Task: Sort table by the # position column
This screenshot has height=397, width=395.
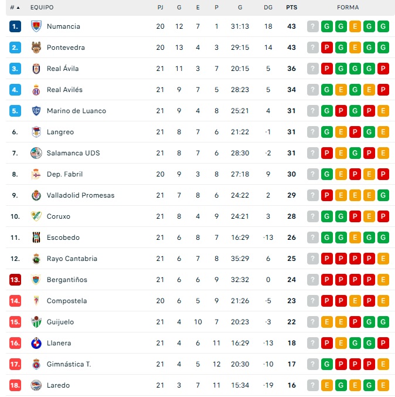Action: 15,8
